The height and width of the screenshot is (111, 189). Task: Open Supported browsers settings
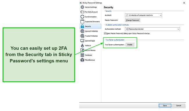point(90,21)
